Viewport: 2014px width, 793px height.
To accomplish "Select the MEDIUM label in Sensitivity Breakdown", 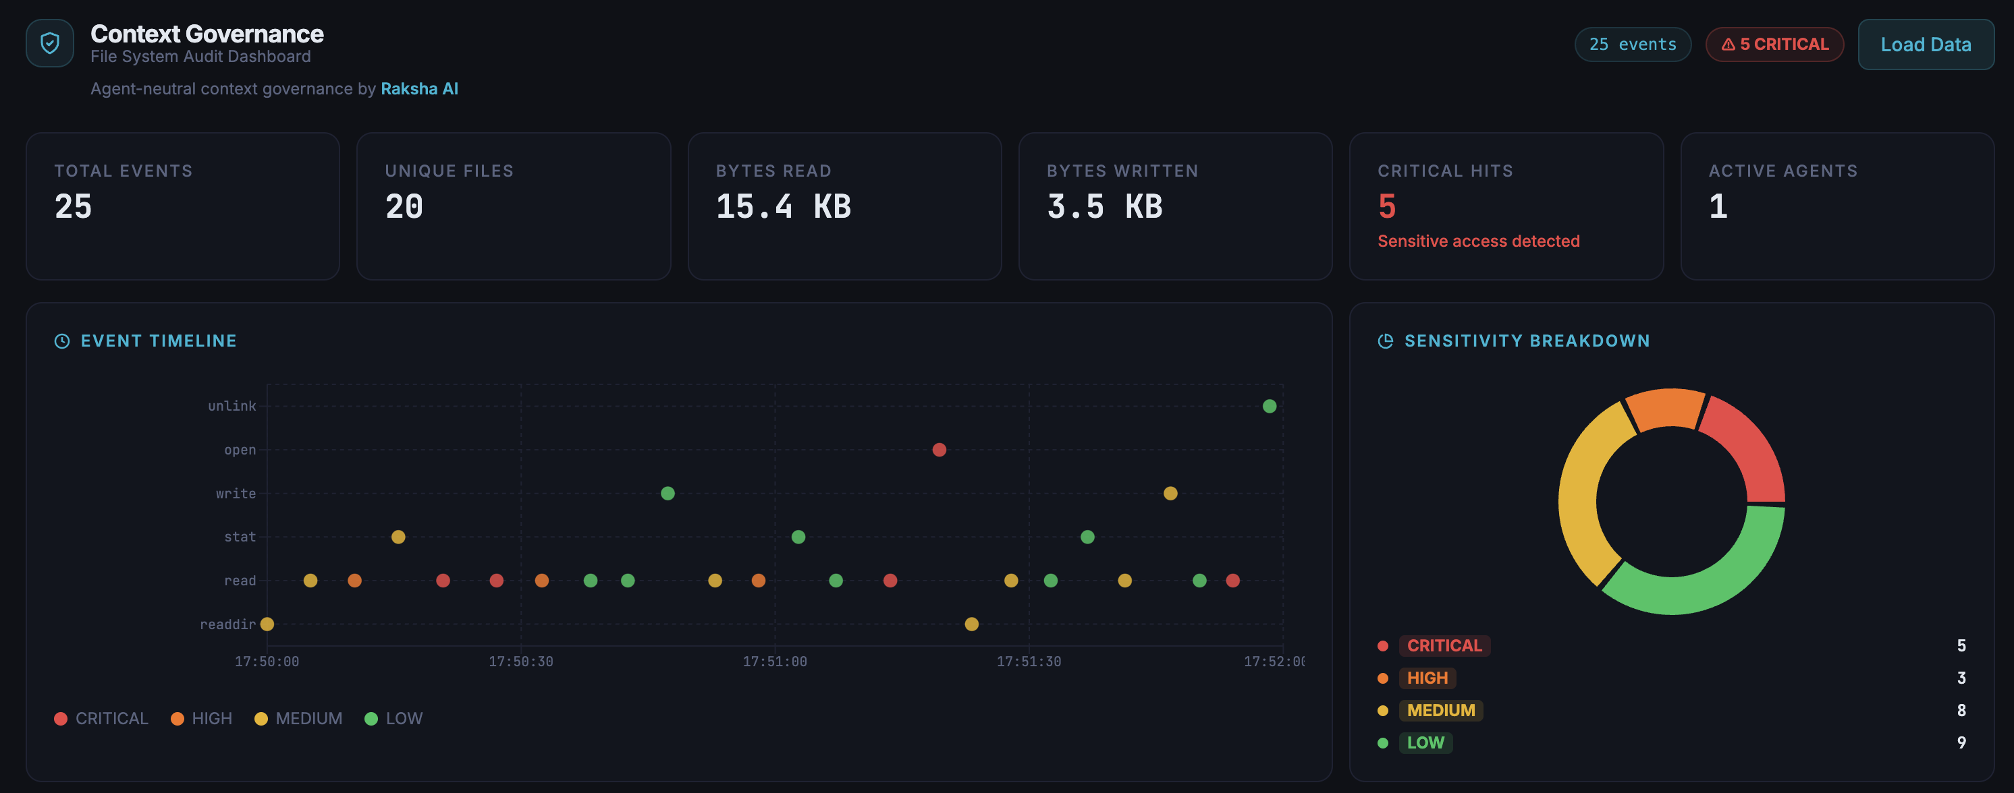I will coord(1441,710).
